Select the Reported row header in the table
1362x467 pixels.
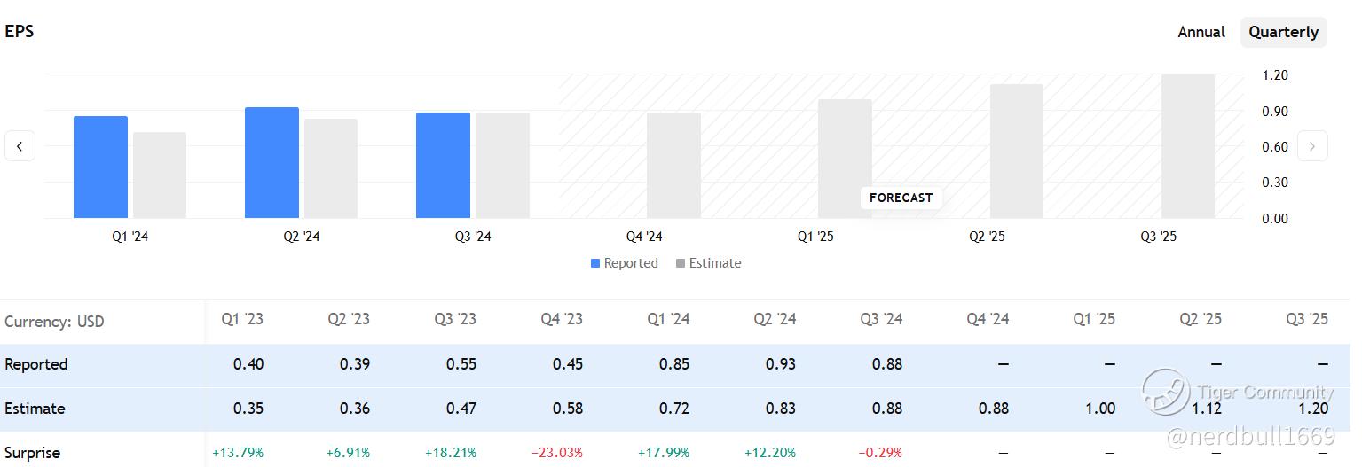tap(36, 364)
